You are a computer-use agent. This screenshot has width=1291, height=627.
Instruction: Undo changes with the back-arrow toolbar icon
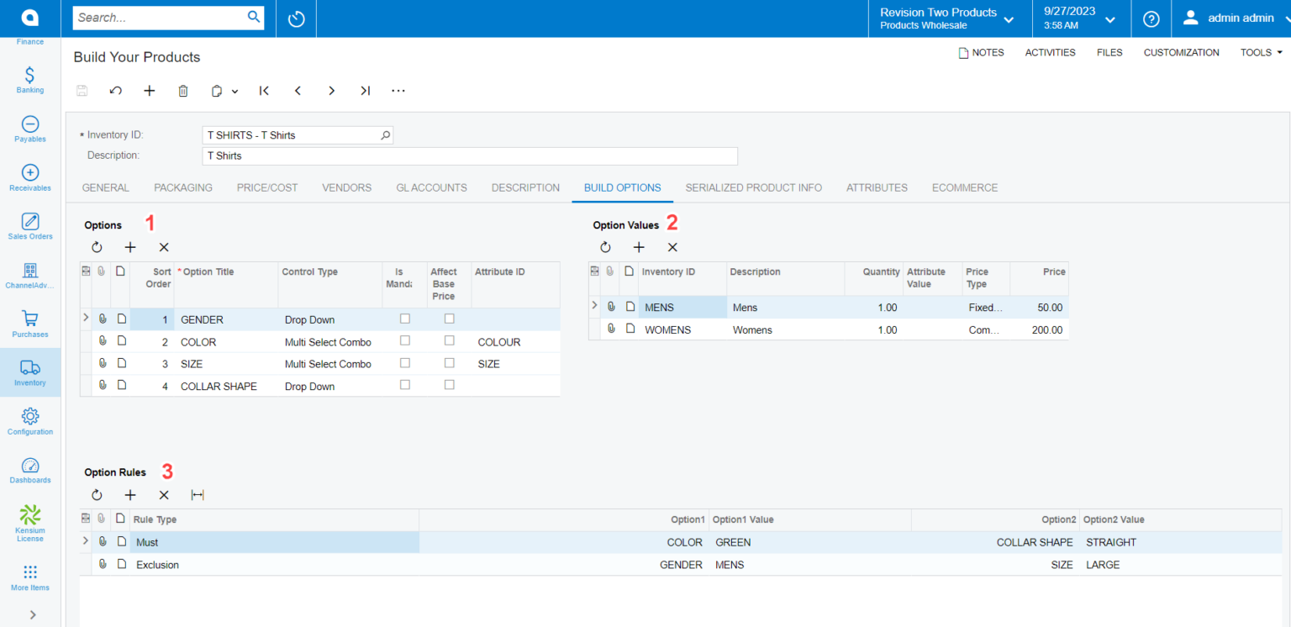click(115, 90)
